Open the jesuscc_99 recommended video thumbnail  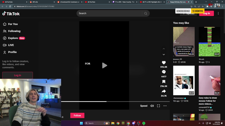click(x=184, y=42)
